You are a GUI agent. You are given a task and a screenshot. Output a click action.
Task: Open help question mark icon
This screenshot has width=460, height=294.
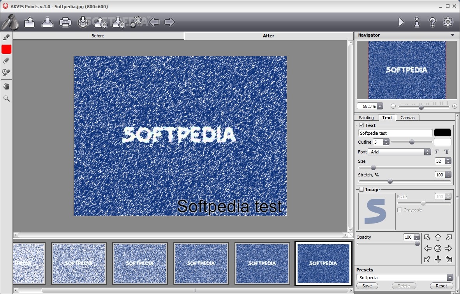click(432, 22)
